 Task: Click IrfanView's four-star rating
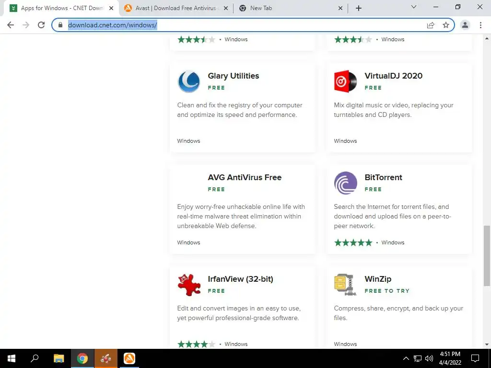(x=196, y=344)
